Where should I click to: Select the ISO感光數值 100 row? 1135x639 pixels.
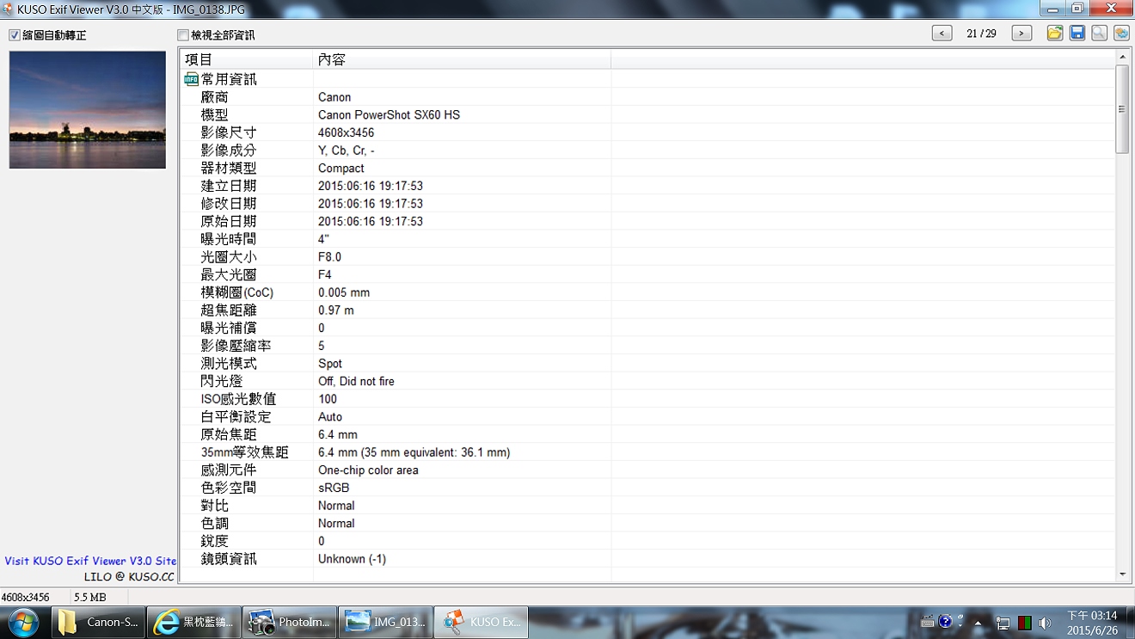tap(647, 399)
